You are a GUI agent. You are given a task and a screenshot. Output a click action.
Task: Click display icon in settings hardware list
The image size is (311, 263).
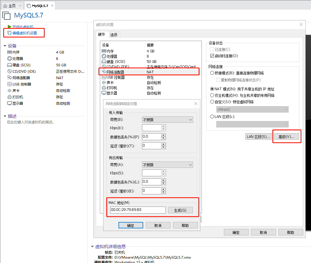(x=104, y=93)
